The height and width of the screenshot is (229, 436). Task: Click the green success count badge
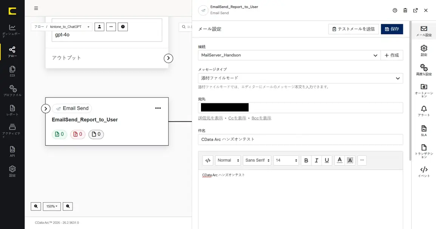click(59, 134)
